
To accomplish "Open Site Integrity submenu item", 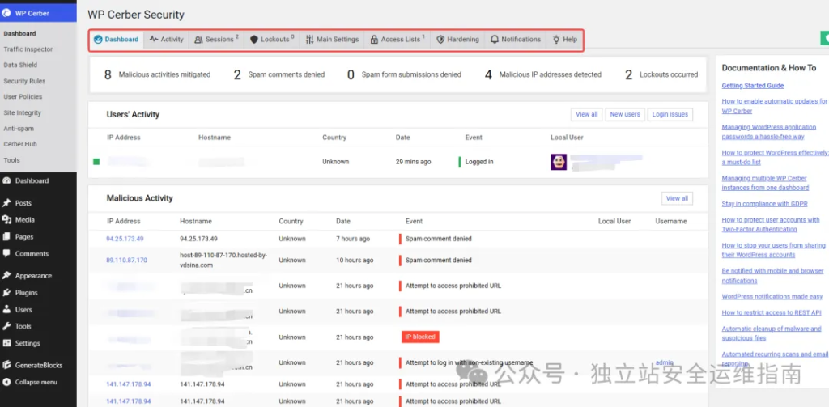I will click(x=22, y=112).
